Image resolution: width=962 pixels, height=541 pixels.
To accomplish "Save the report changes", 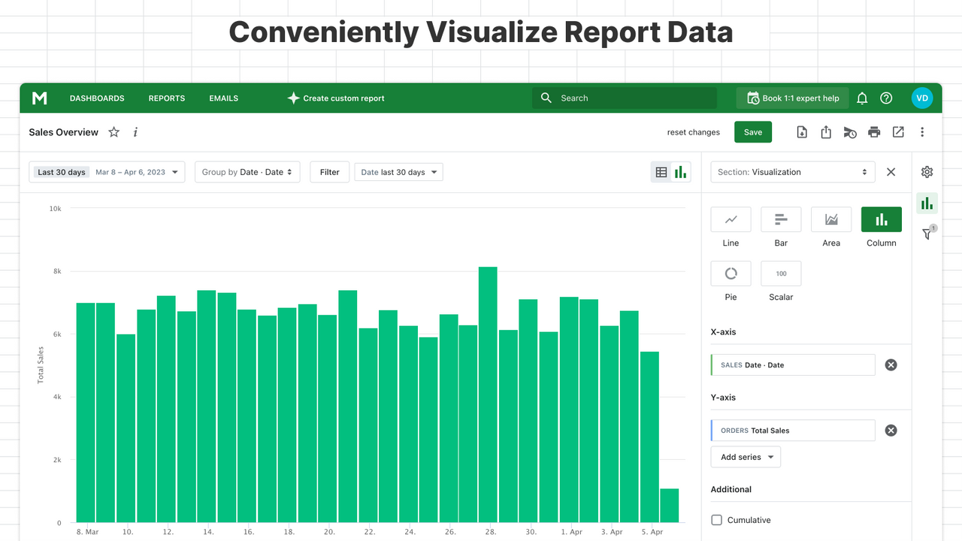I will [x=753, y=131].
